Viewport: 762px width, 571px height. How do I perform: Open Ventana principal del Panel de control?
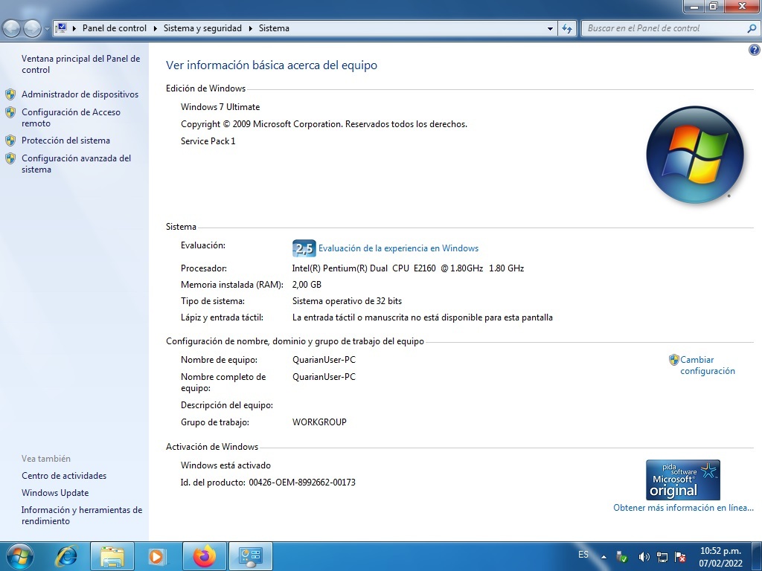[x=80, y=64]
